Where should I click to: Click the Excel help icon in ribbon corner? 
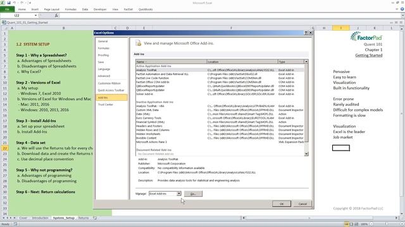(x=402, y=9)
